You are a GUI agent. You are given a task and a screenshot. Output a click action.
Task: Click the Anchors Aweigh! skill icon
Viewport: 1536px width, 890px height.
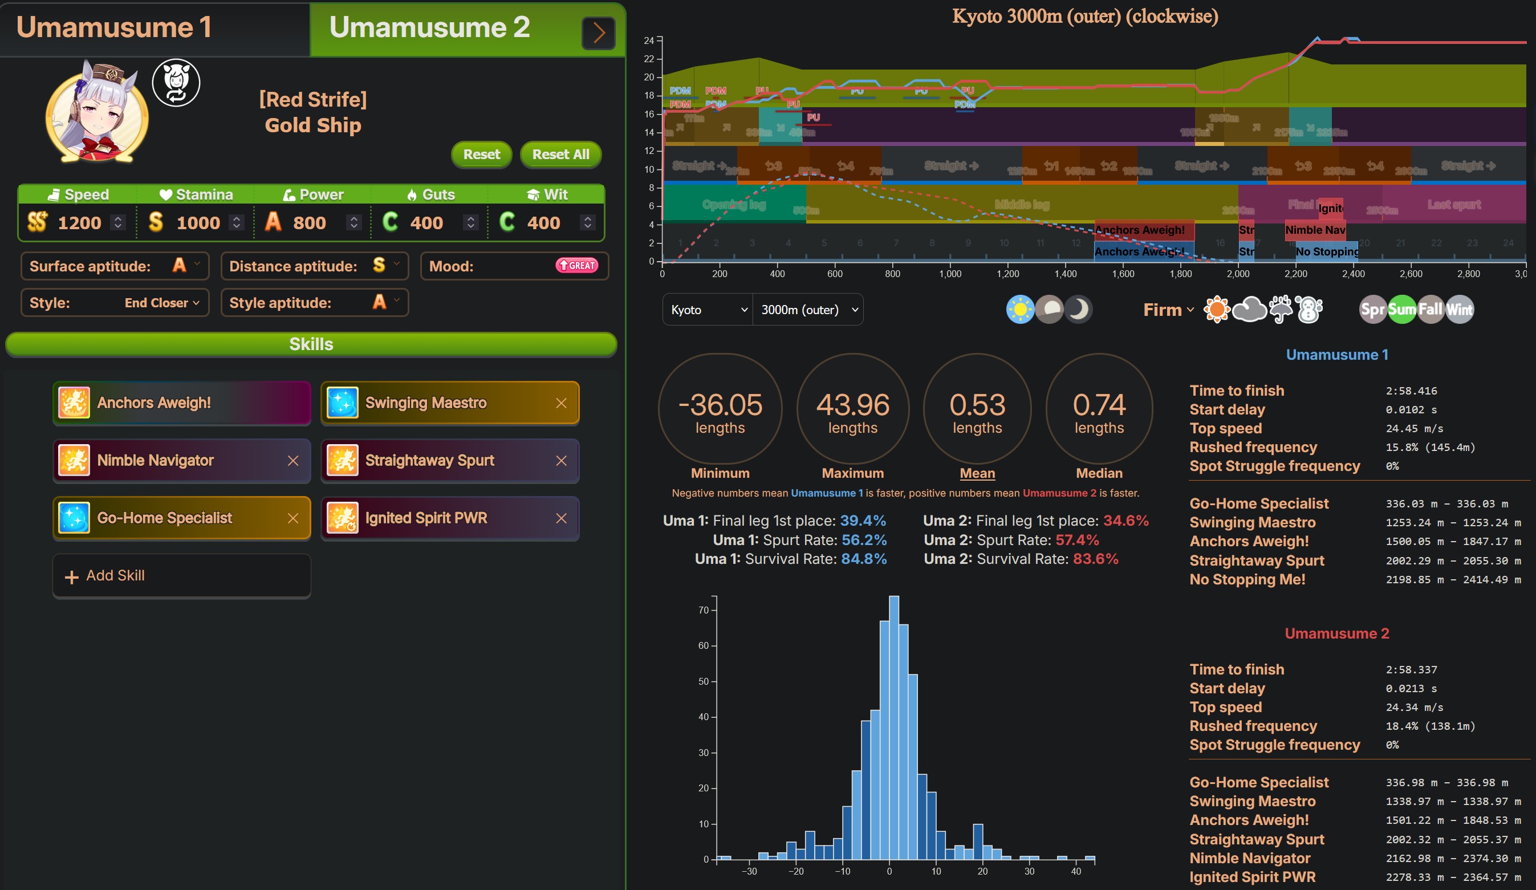[74, 403]
